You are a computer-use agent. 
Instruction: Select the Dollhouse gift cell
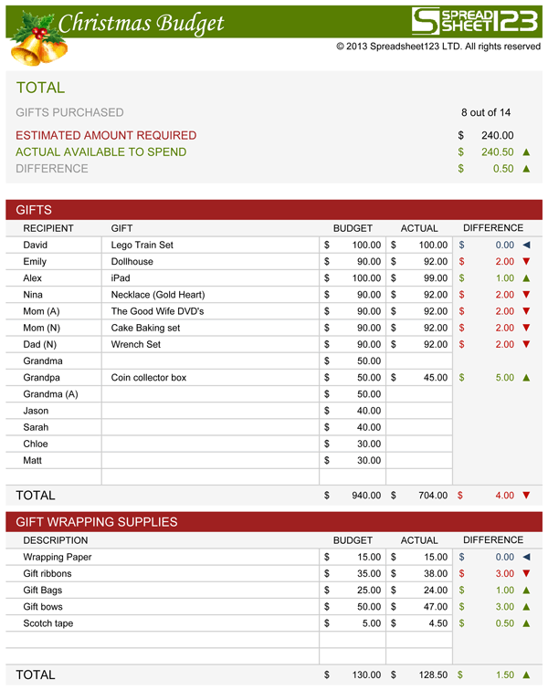211,262
